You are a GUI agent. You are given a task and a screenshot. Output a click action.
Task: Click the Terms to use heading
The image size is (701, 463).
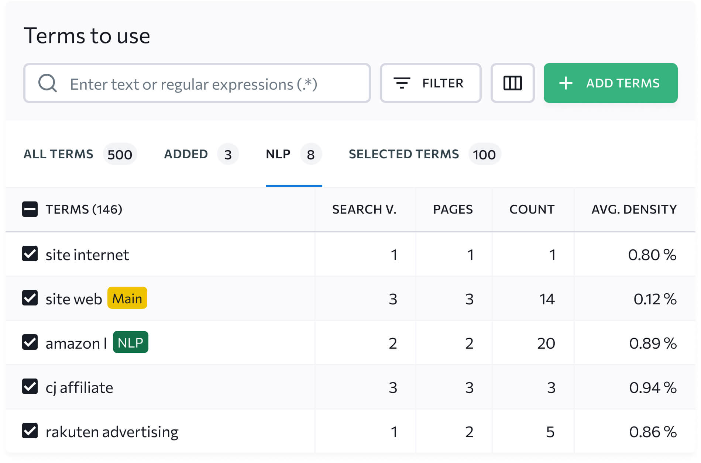click(x=87, y=36)
